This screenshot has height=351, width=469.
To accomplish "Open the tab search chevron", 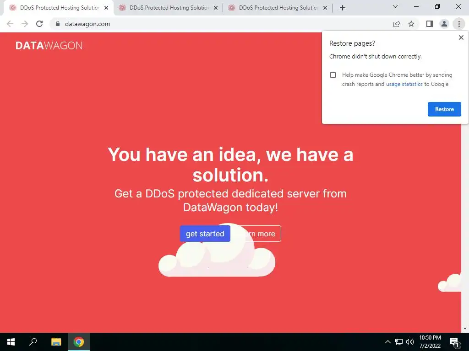I will coord(395,6).
